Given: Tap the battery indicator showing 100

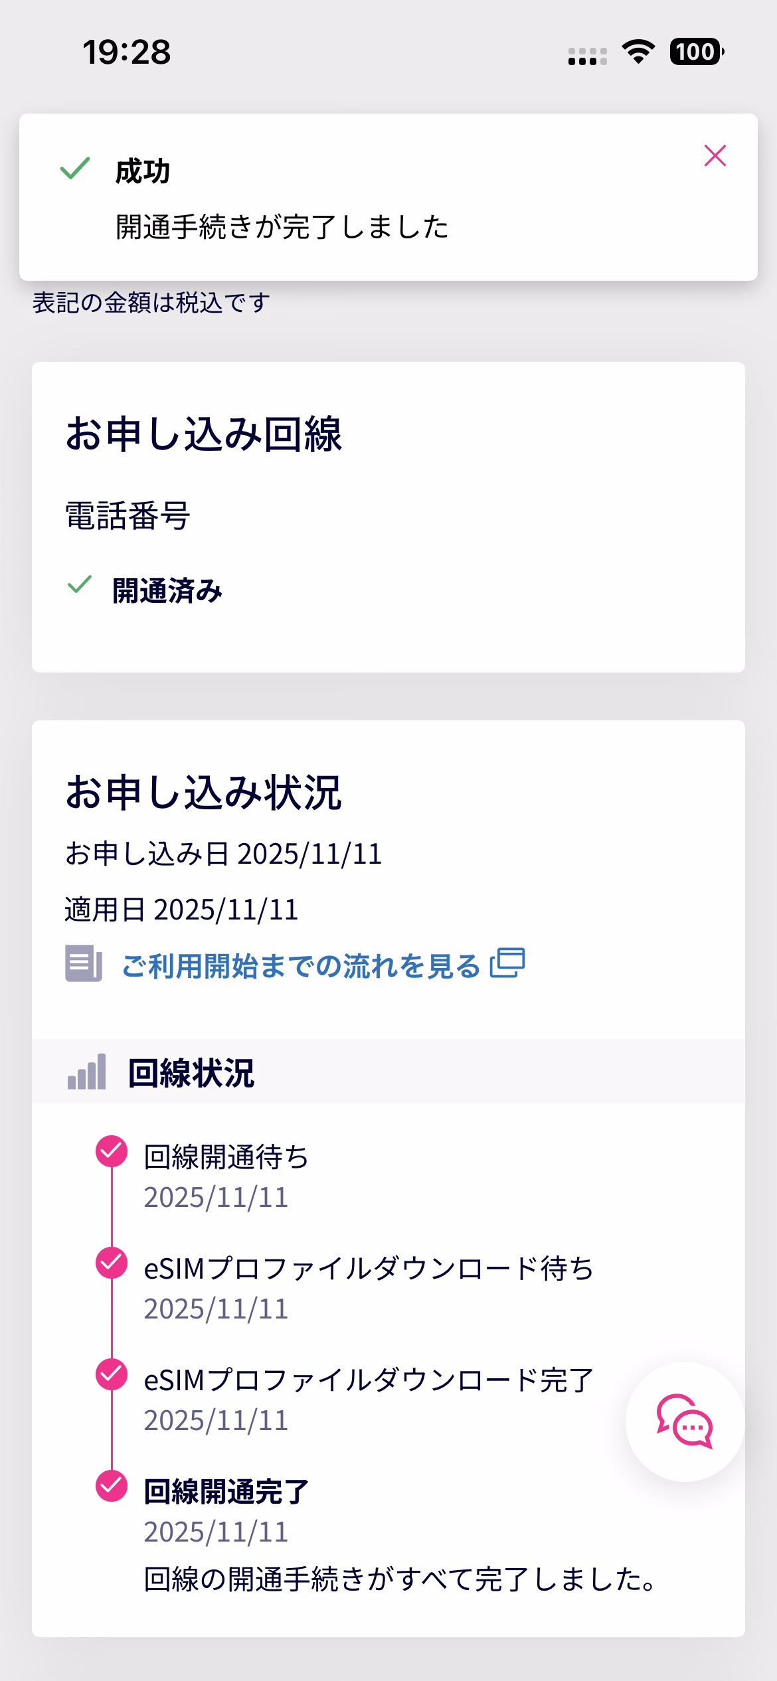Looking at the screenshot, I should click(x=696, y=52).
